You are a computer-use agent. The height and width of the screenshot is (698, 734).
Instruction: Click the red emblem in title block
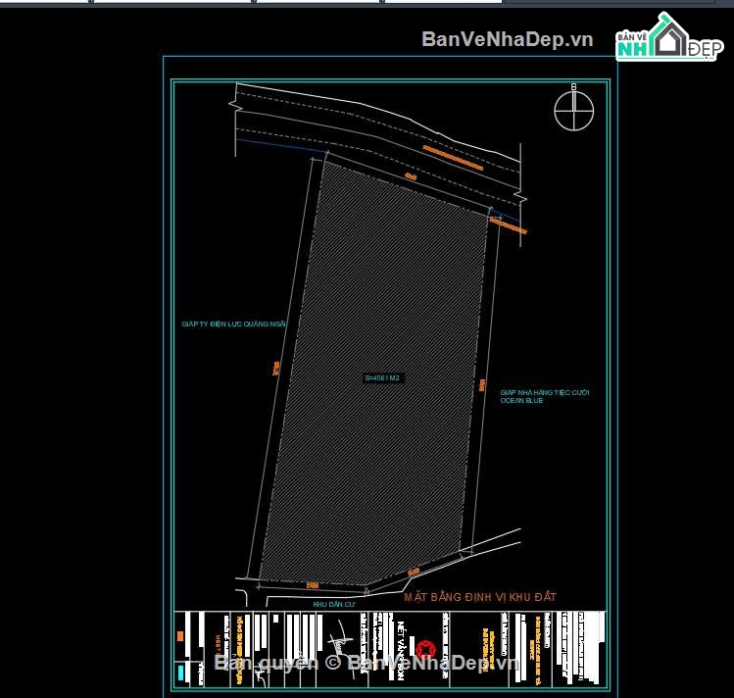pos(426,648)
